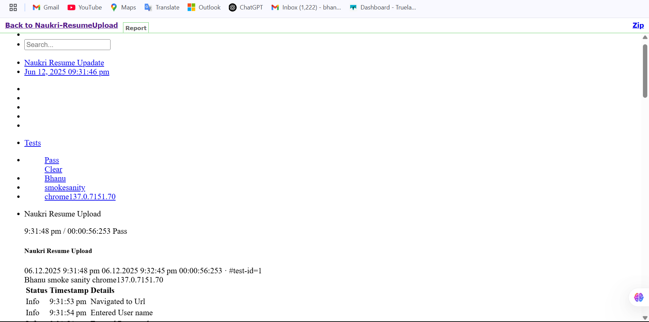Open the ChatGPT bookmark
Image resolution: width=649 pixels, height=322 pixels.
click(246, 7)
